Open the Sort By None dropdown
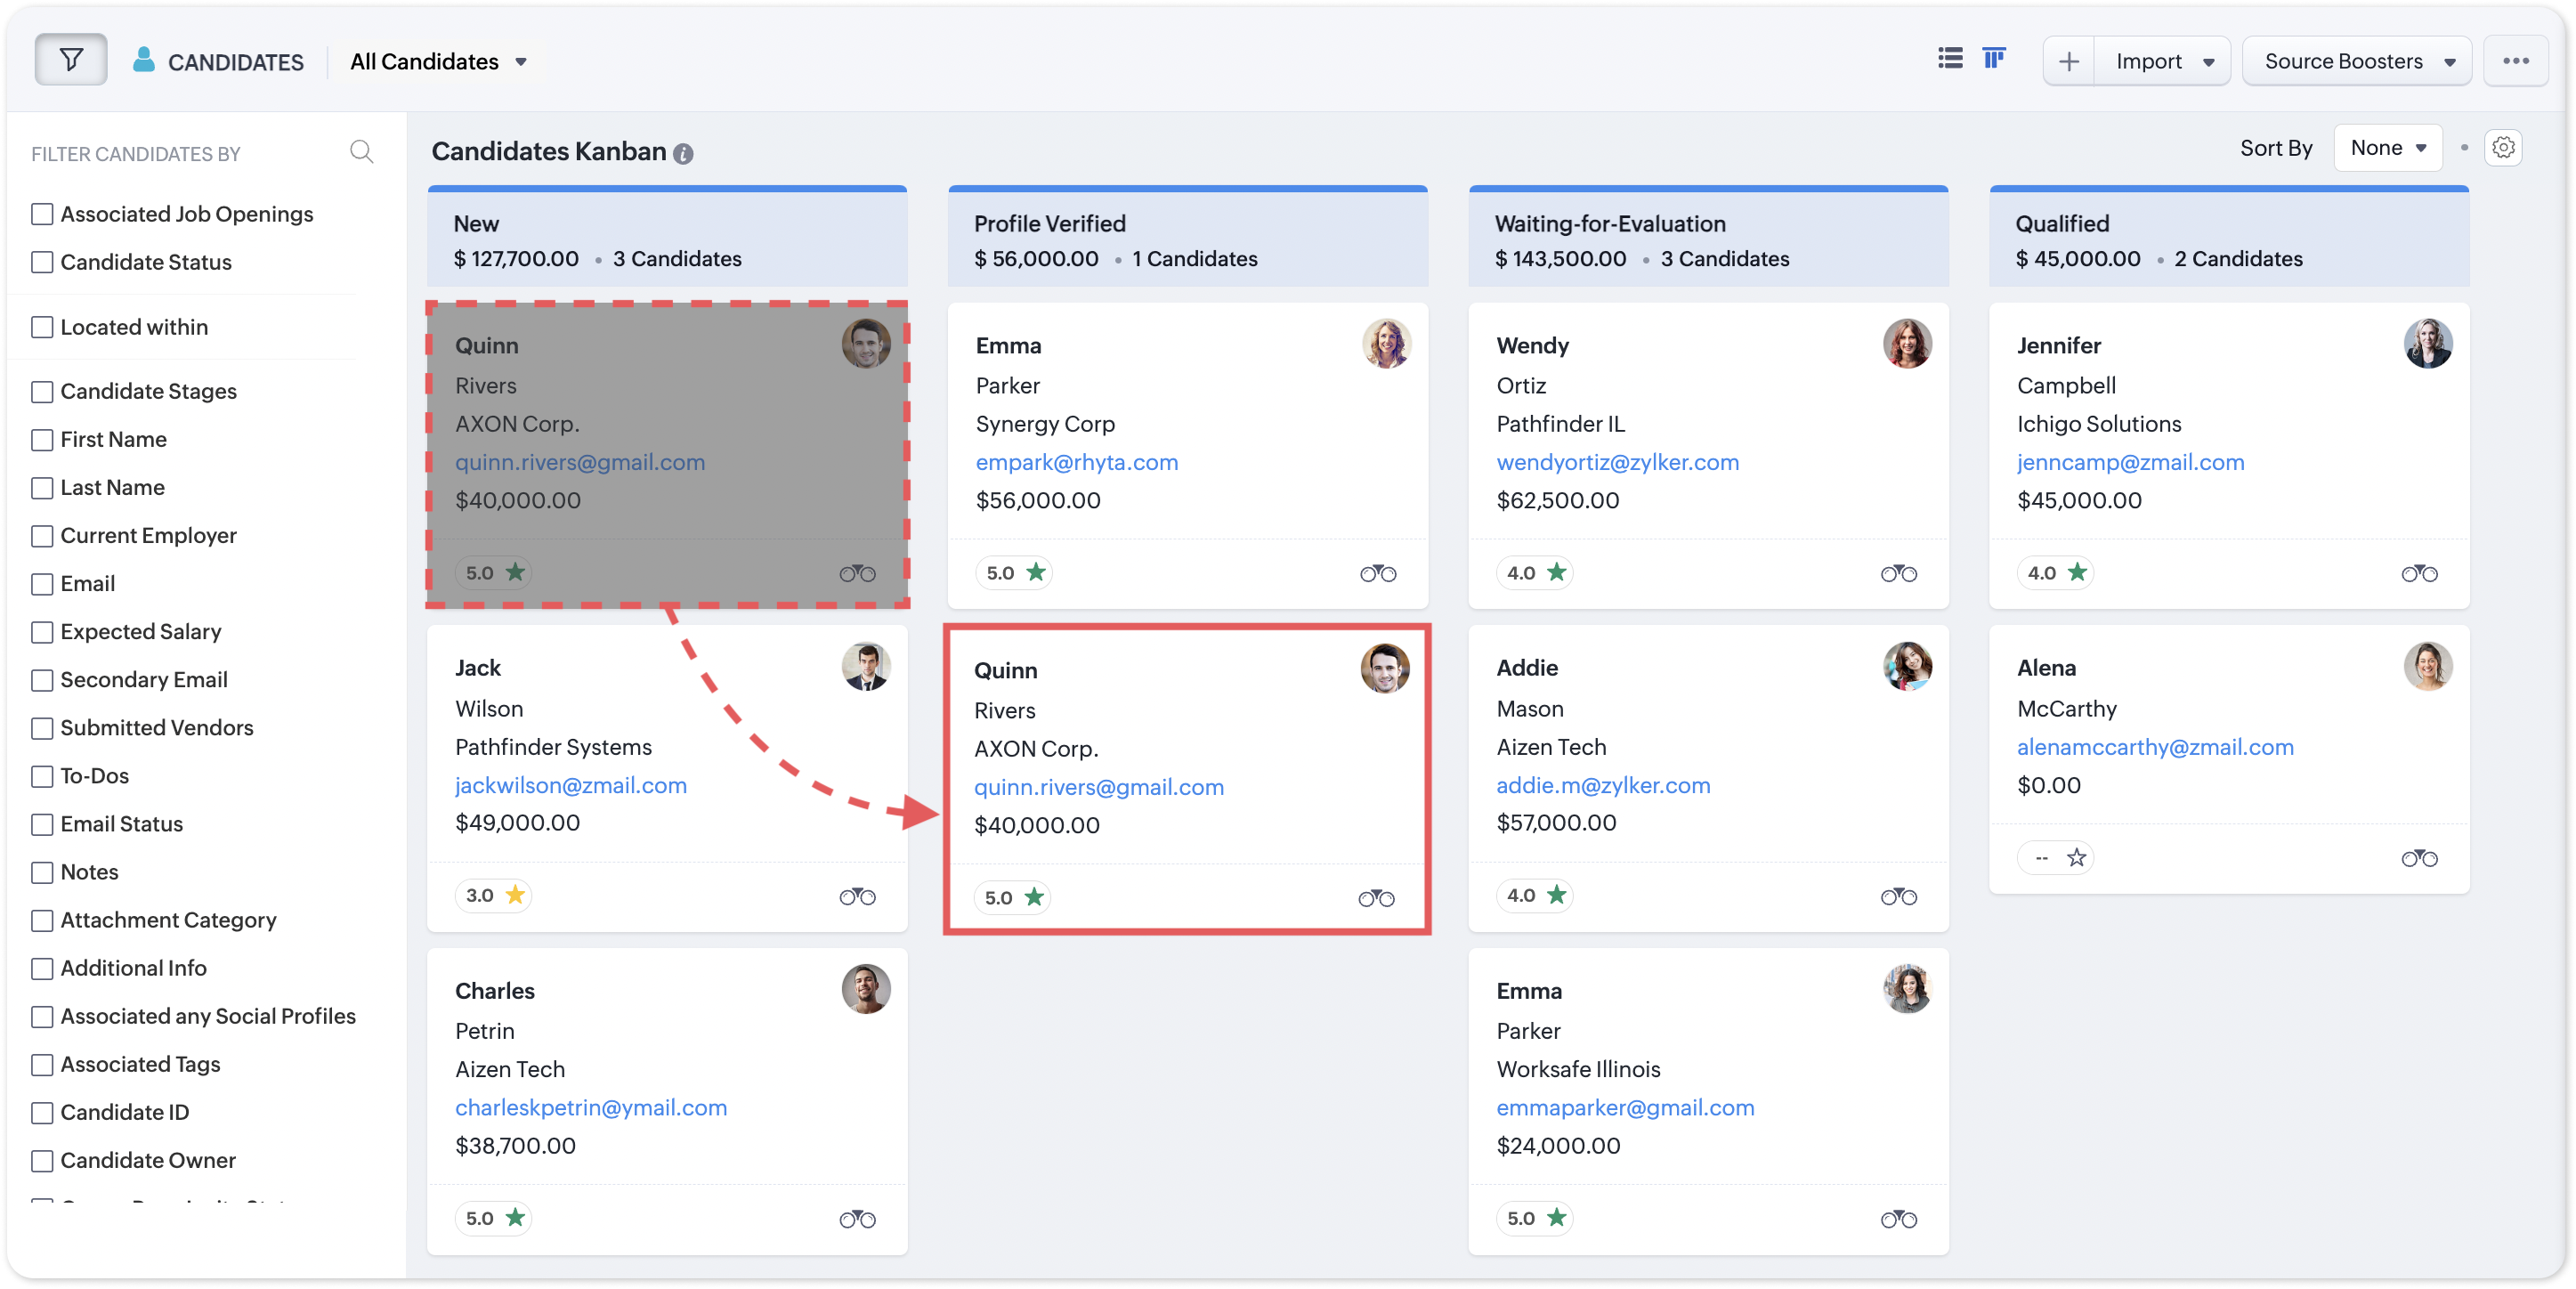The width and height of the screenshot is (2576, 1289). pyautogui.click(x=2387, y=148)
